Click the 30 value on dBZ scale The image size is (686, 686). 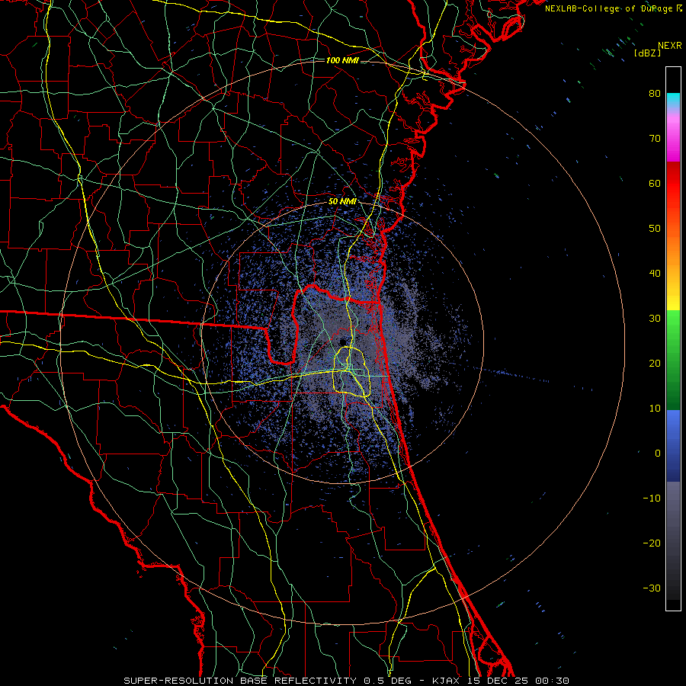tap(655, 318)
